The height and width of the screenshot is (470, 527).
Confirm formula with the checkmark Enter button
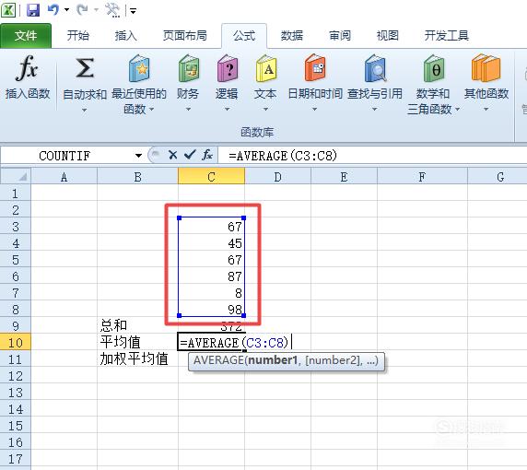[190, 155]
